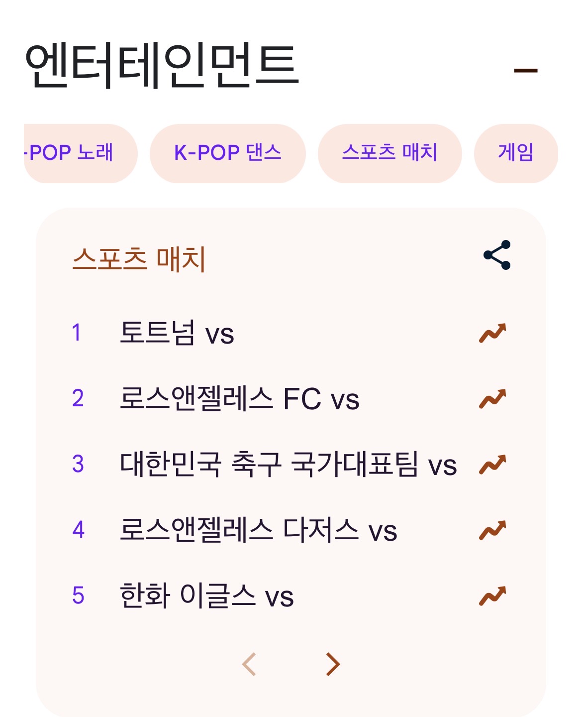The width and height of the screenshot is (582, 717).
Task: Click trending arrow next to 대한민국 축구 국가대표팀
Action: pos(492,465)
